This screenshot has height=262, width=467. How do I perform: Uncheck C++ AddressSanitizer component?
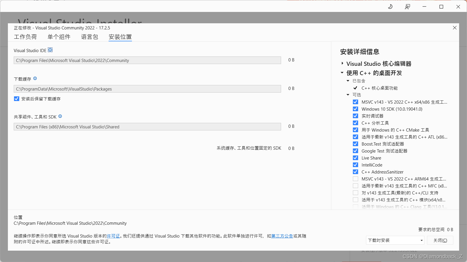(x=356, y=172)
